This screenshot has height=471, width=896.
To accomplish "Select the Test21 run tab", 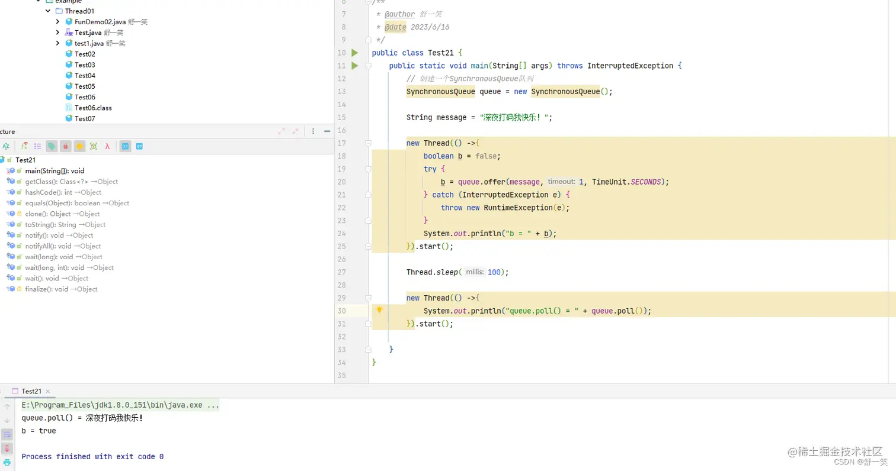I will 31,391.
